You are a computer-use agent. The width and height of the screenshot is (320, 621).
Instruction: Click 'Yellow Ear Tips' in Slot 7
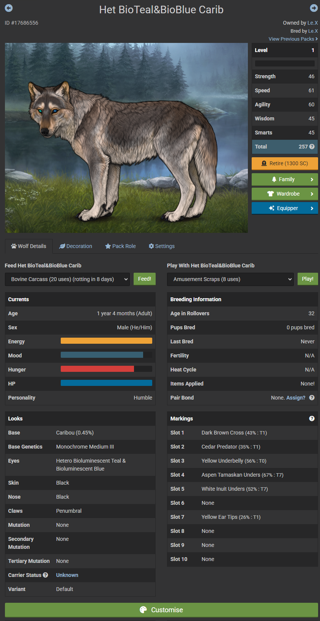click(x=219, y=517)
